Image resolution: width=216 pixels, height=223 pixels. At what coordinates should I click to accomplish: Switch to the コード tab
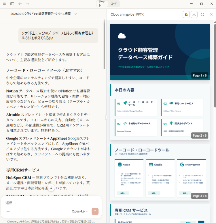coord(114,4)
